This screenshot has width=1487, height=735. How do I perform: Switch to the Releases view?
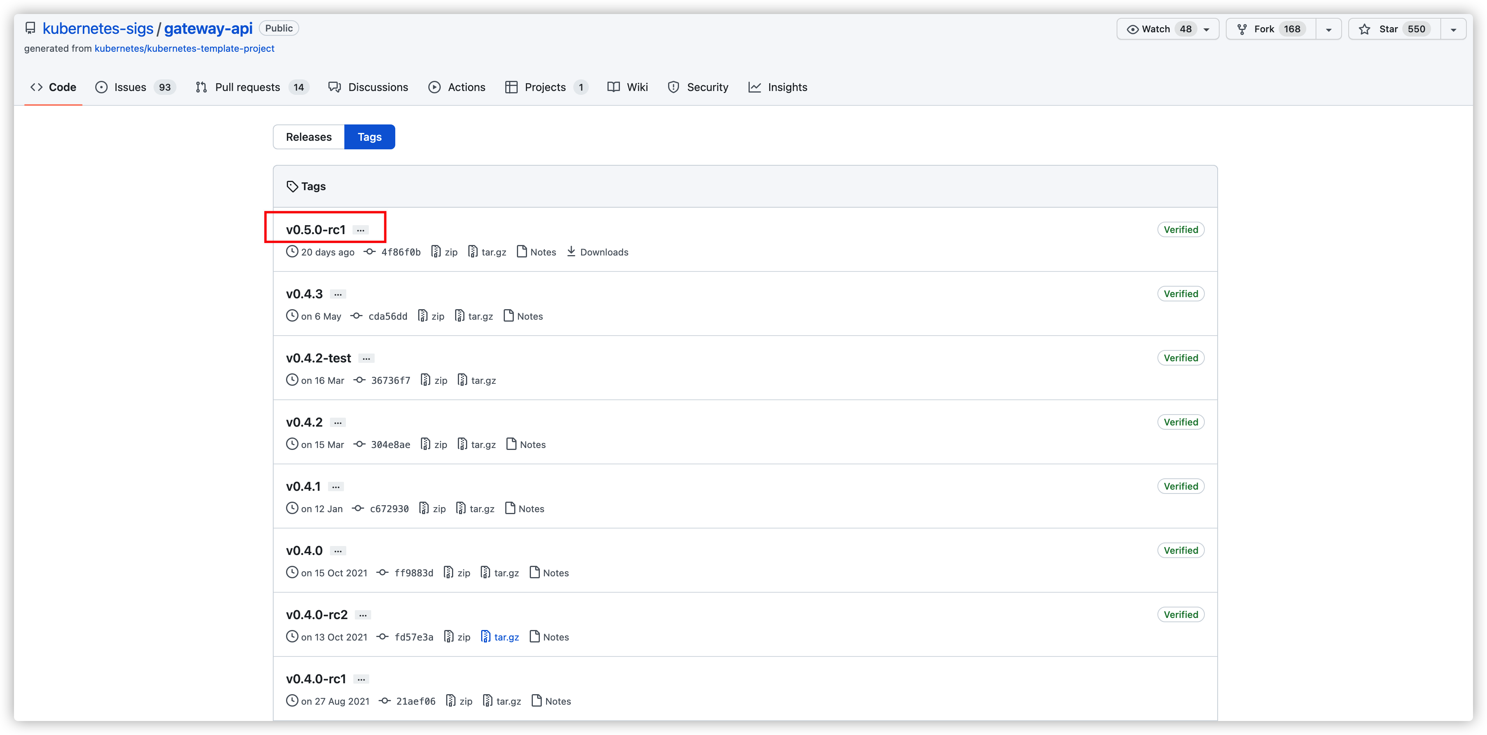pyautogui.click(x=309, y=137)
